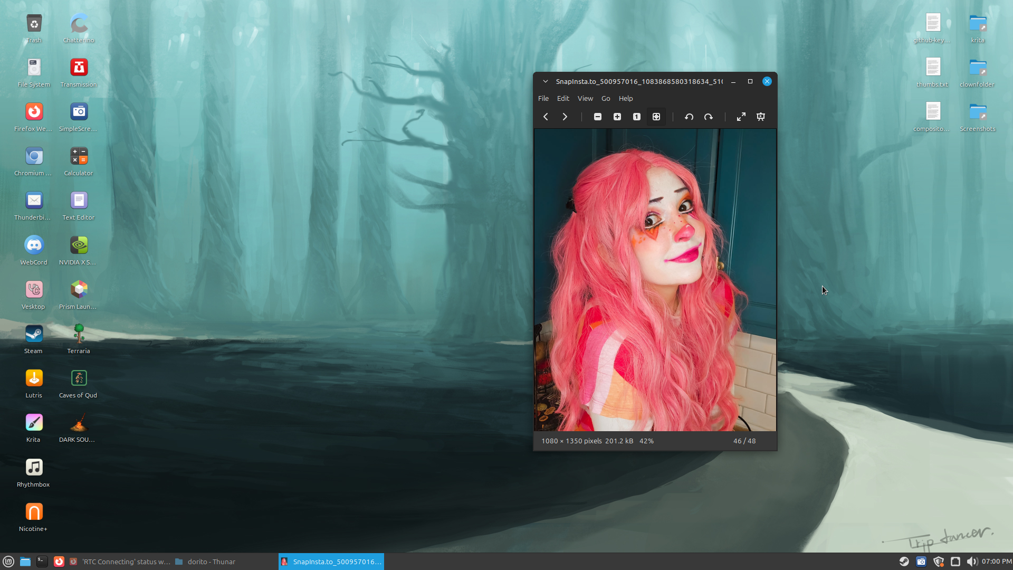Image resolution: width=1013 pixels, height=570 pixels.
Task: Click the displayed clown portrait image
Action: [x=655, y=280]
